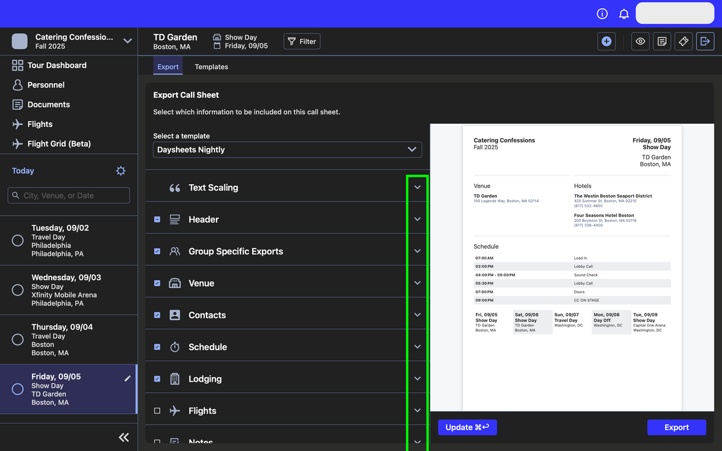Open the document notes icon in toolbar

[x=662, y=42]
